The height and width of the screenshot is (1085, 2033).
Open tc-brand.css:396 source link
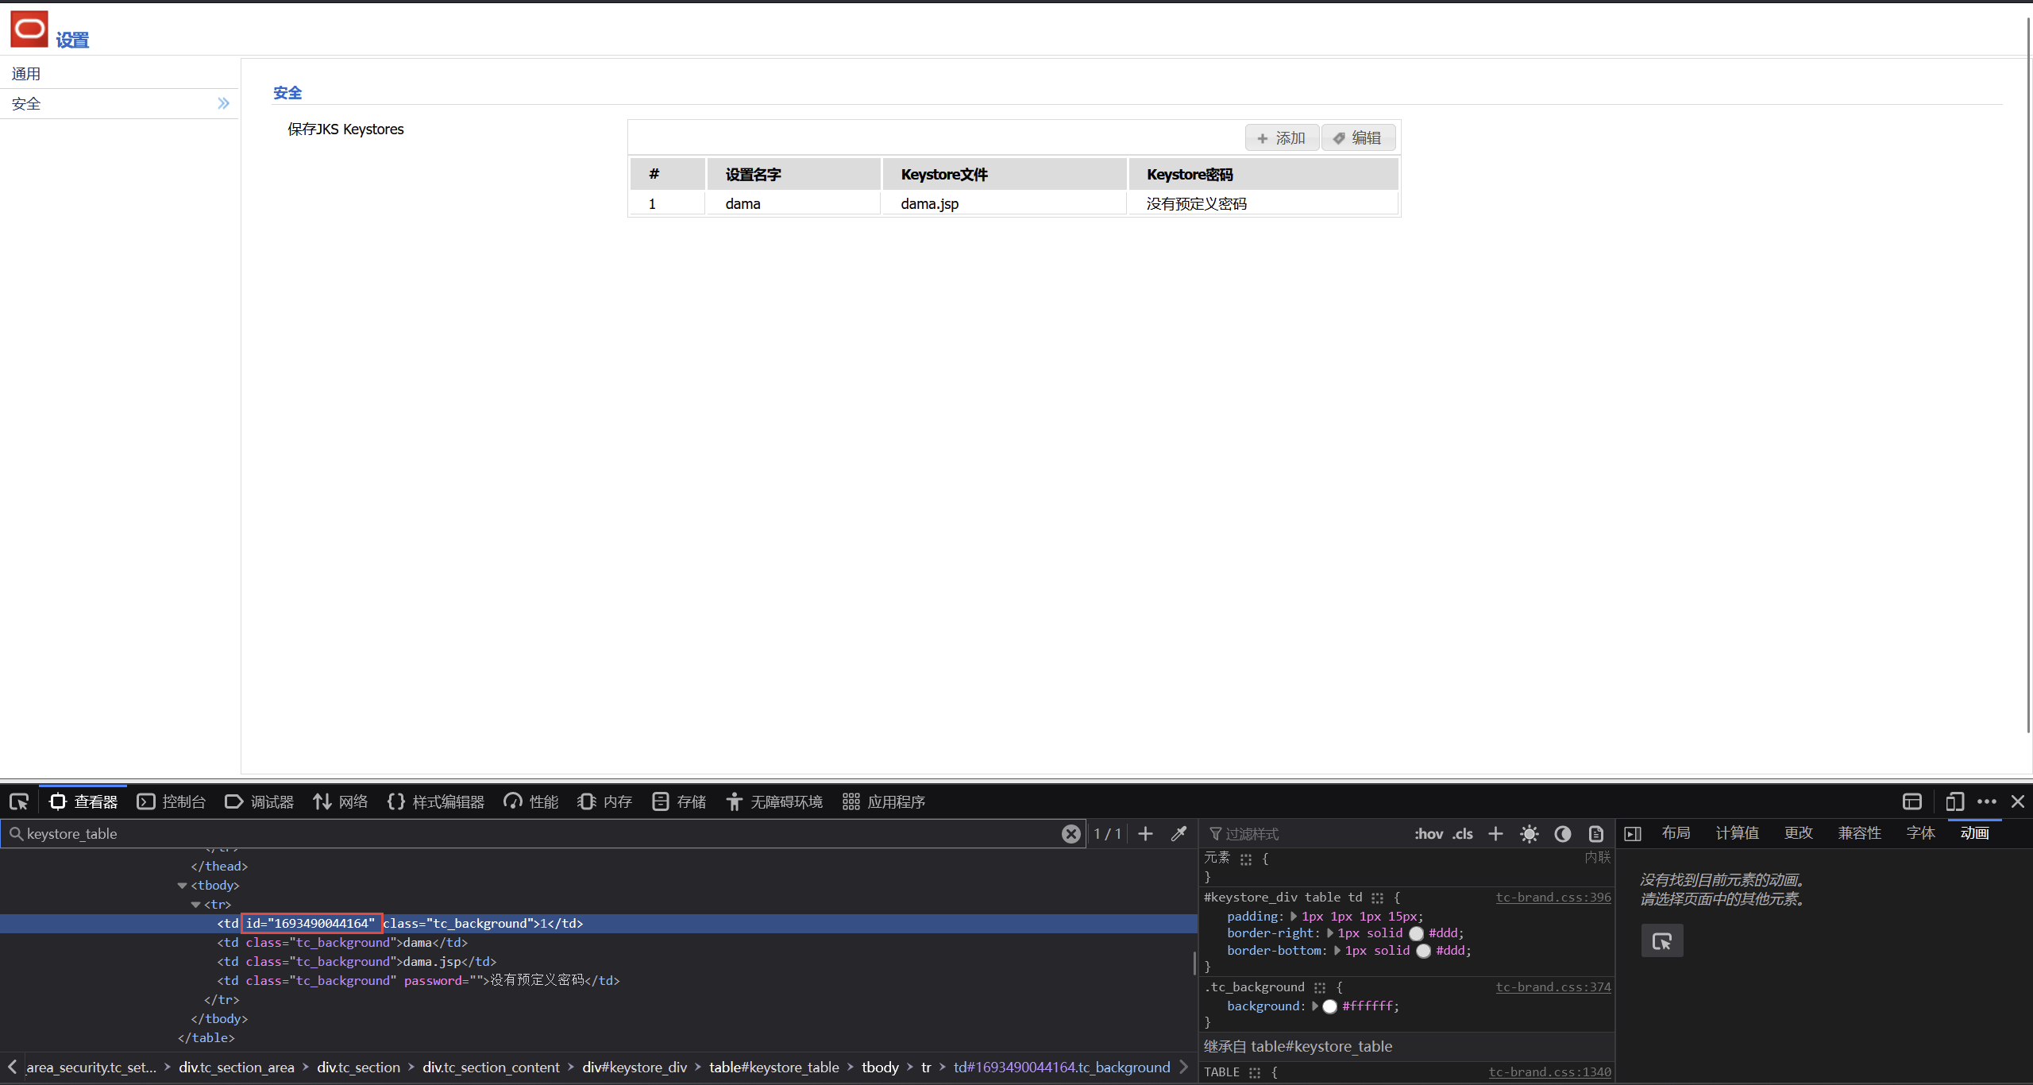tap(1553, 898)
